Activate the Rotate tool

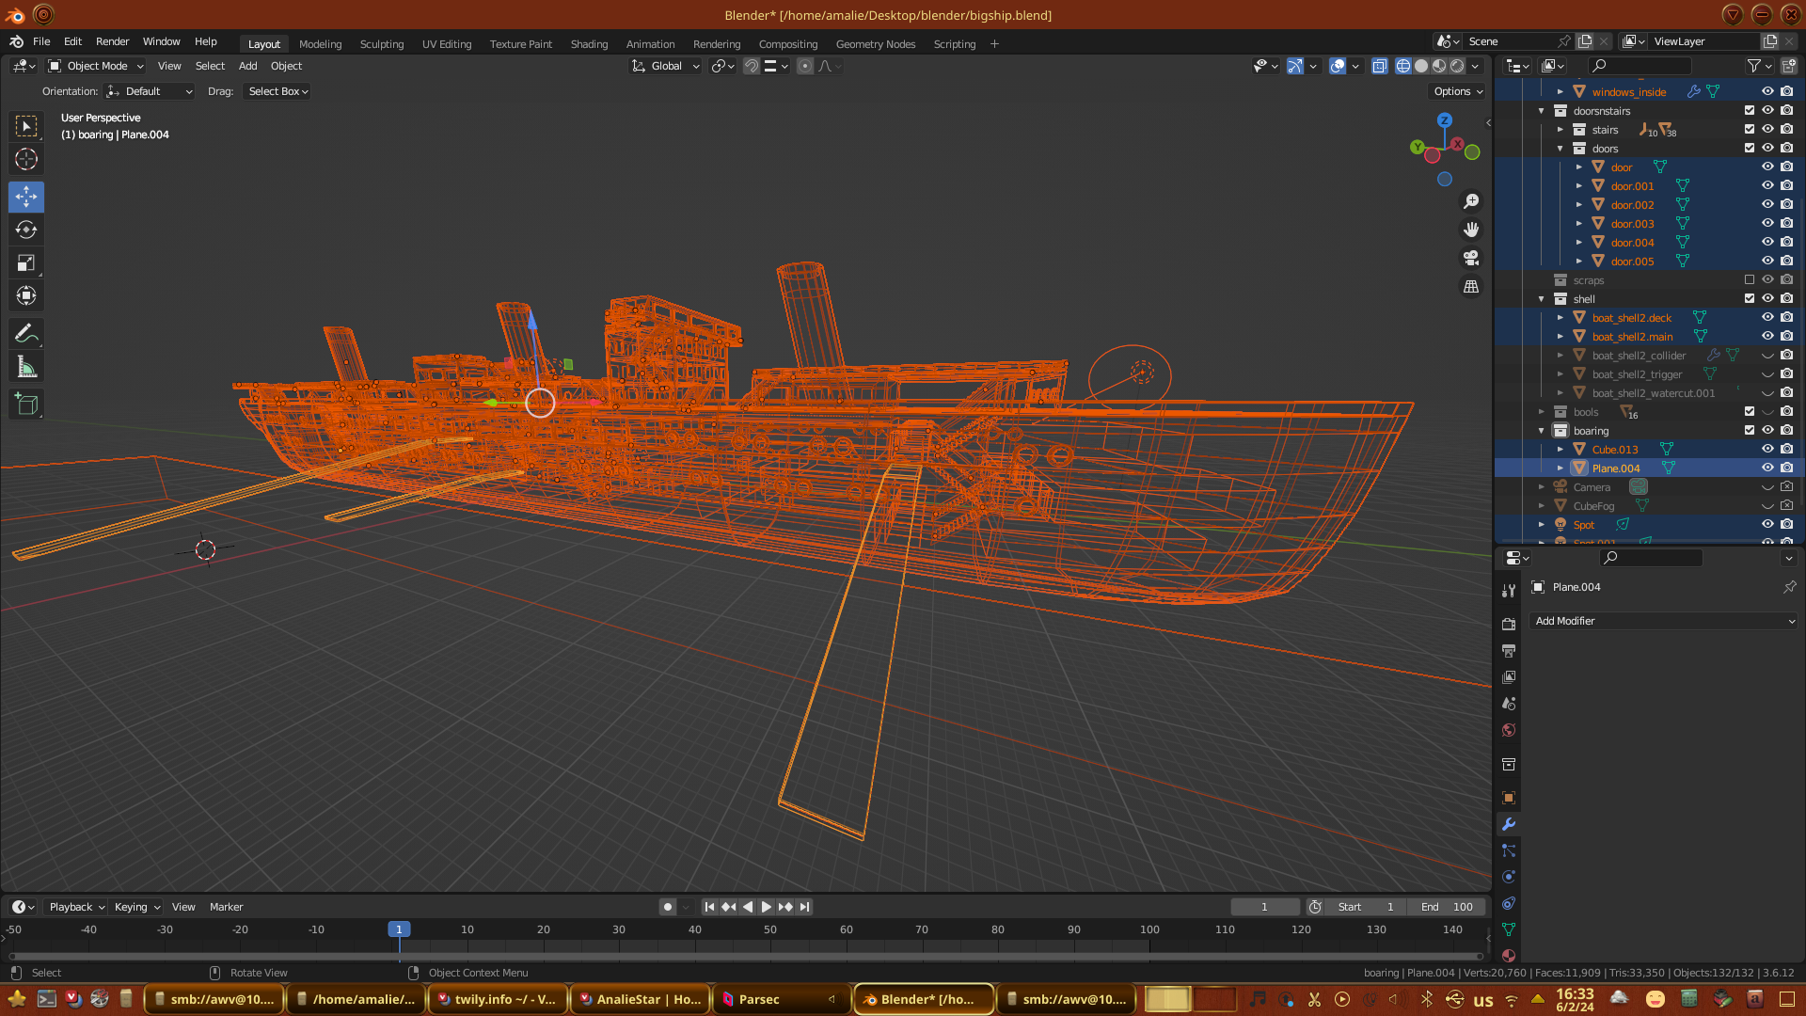click(26, 230)
